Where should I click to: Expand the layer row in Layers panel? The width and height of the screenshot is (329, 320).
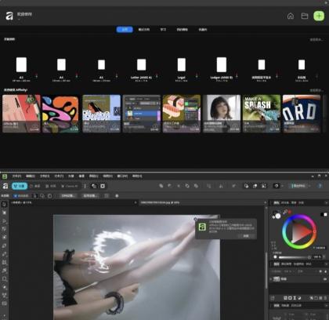tap(271, 279)
